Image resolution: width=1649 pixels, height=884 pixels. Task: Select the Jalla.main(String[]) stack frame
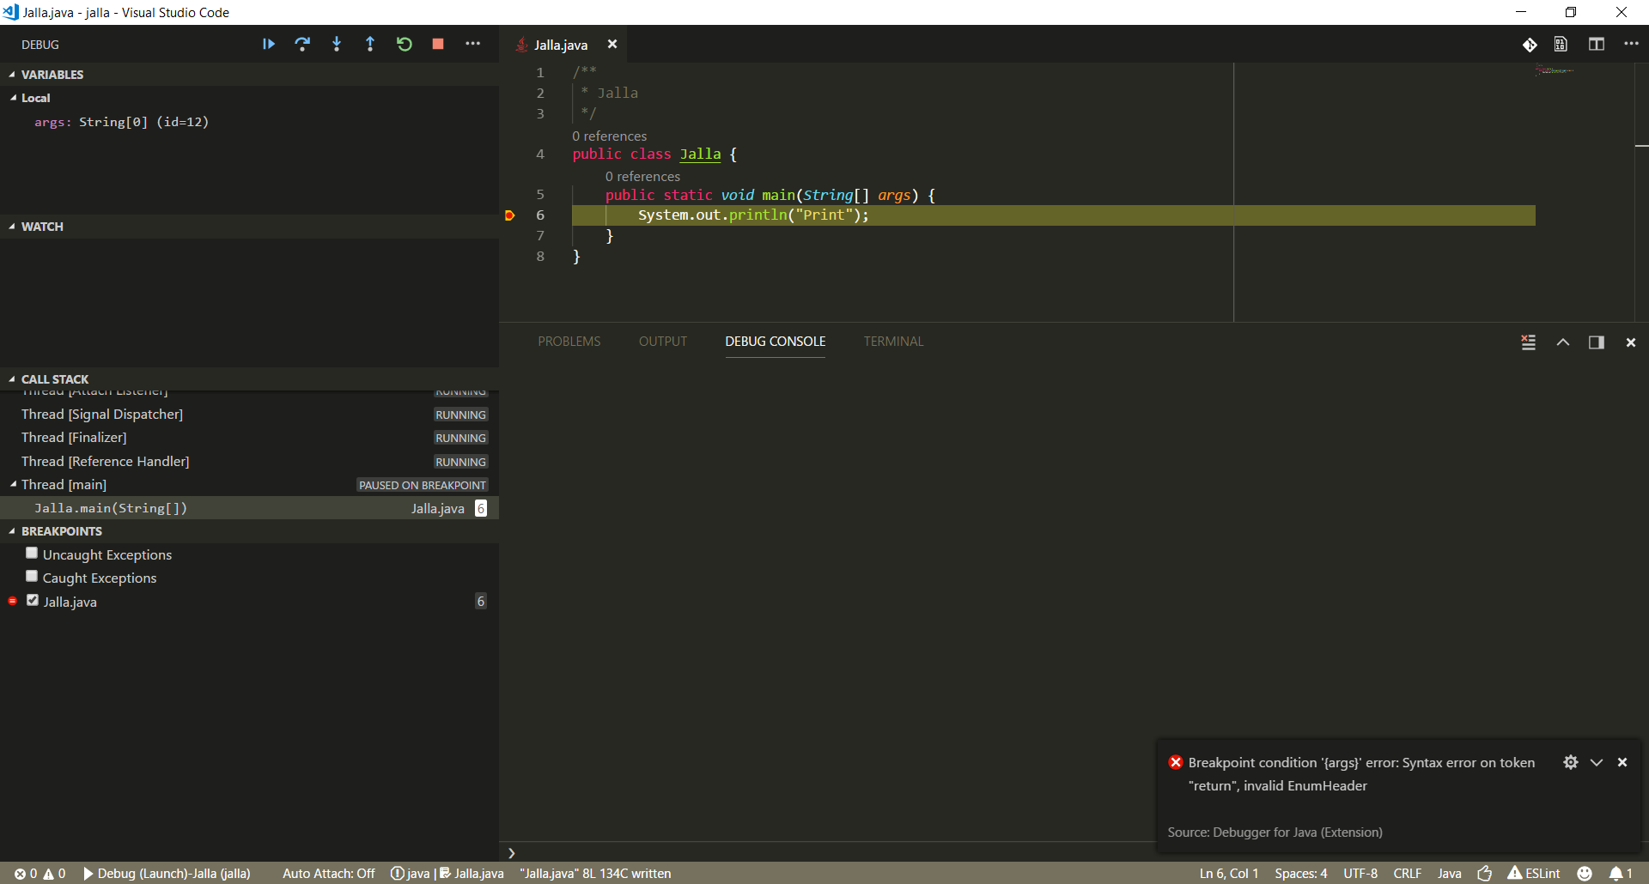[249, 508]
